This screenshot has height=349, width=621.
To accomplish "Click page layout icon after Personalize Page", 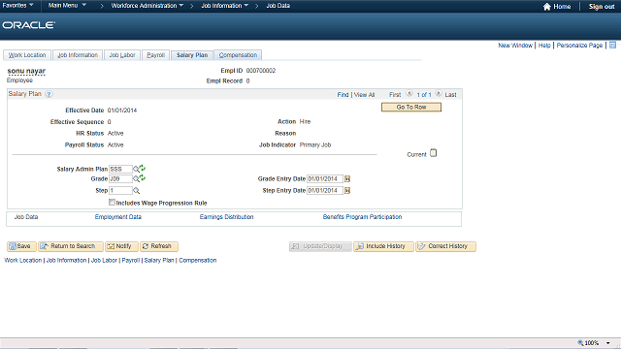I will click(x=612, y=46).
